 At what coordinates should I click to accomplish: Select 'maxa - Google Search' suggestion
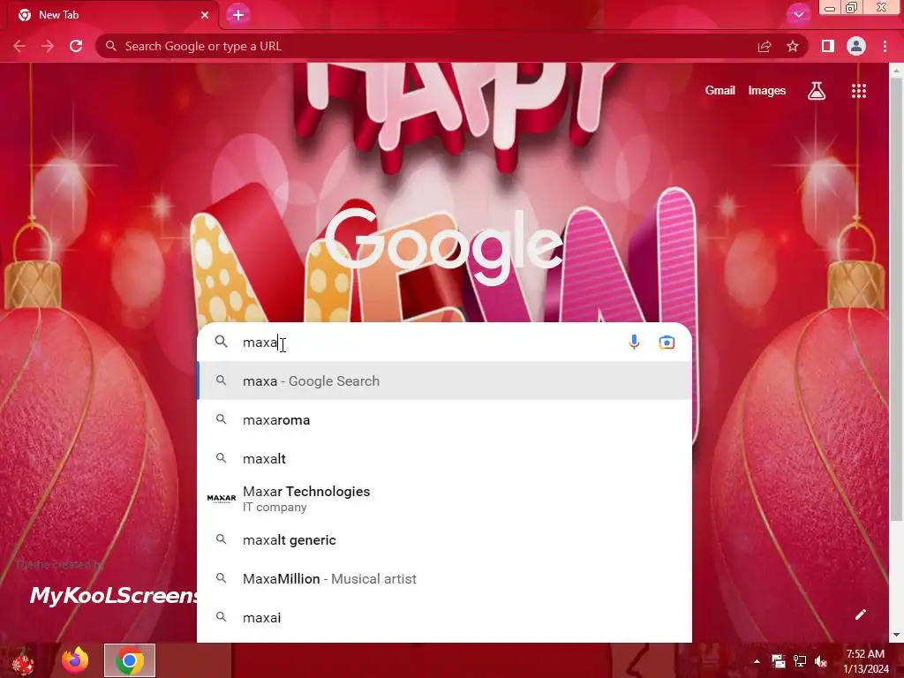click(x=445, y=381)
